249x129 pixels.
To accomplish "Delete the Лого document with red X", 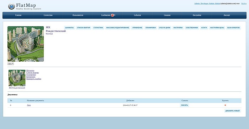I will pos(225,105).
